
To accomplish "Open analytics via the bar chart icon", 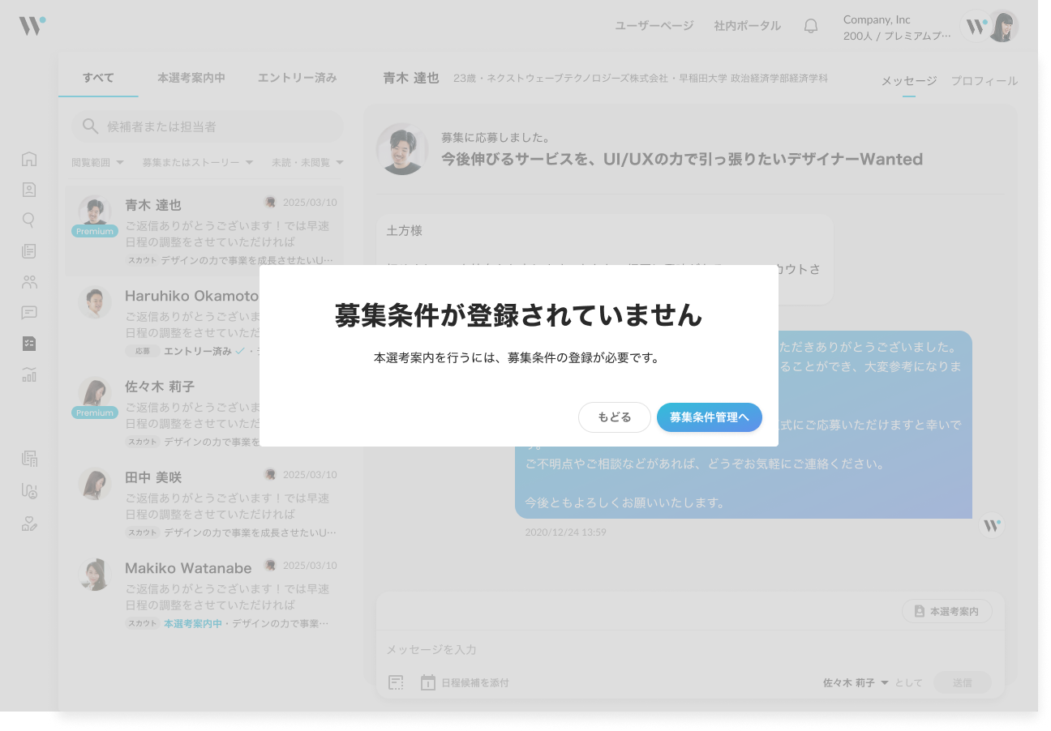I will 29,374.
